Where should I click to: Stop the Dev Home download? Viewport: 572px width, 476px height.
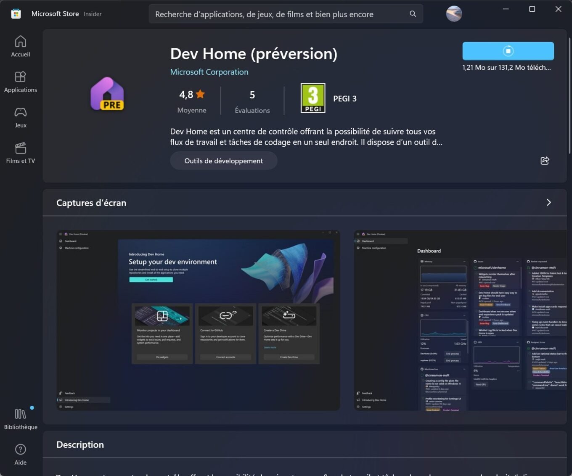click(508, 51)
